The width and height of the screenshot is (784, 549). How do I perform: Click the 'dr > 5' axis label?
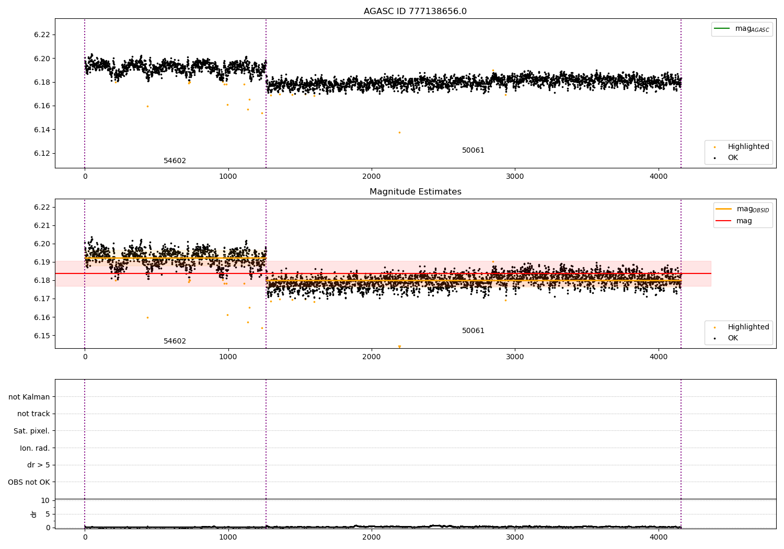click(x=38, y=465)
